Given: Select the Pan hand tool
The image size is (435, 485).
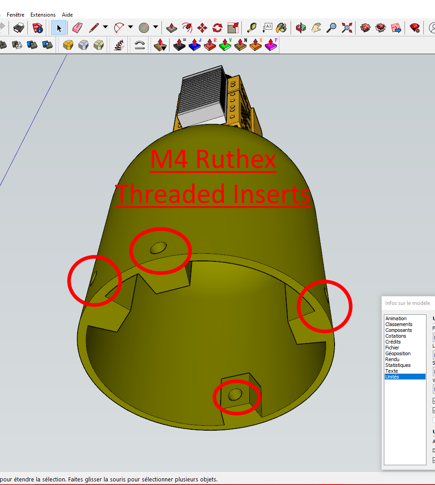Looking at the screenshot, I should pos(316,28).
